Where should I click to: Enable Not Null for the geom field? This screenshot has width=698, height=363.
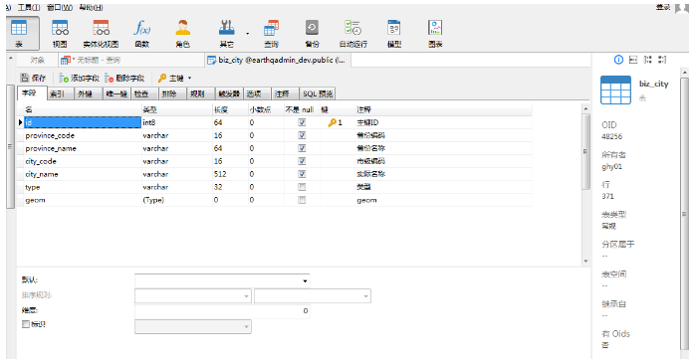[x=302, y=200]
